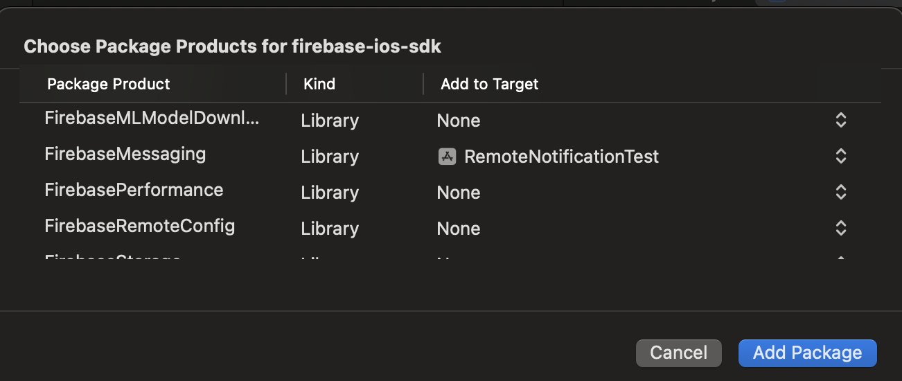This screenshot has width=902, height=381.
Task: Sort by Package Product column header
Action: point(109,85)
